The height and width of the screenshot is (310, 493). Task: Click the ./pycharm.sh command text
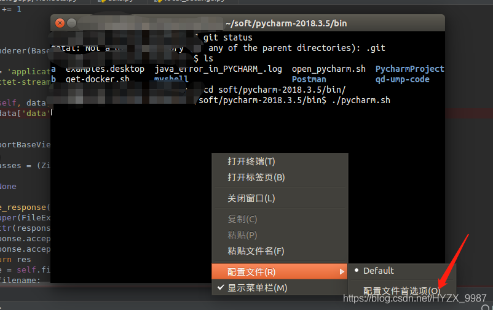click(361, 100)
